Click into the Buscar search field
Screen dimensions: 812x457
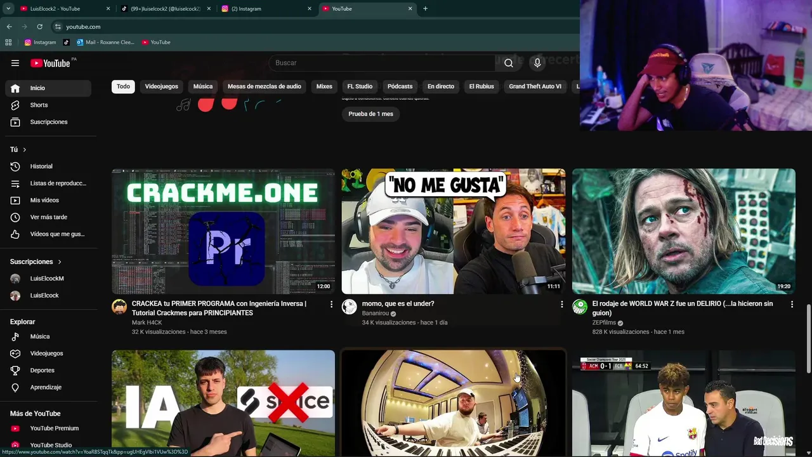tap(383, 63)
